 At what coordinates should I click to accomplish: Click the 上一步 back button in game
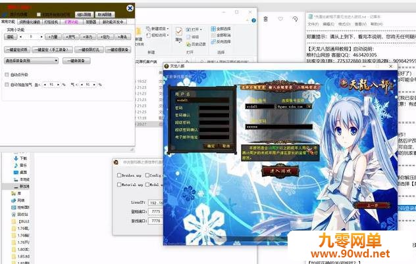tap(371, 205)
